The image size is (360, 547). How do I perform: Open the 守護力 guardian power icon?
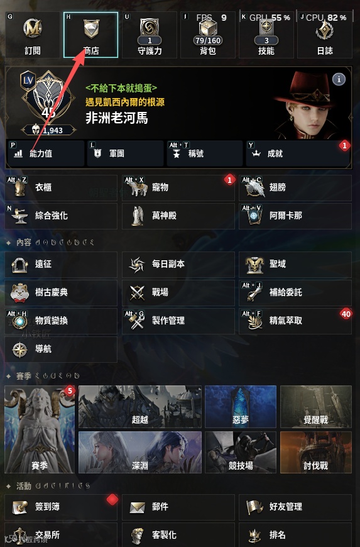(x=150, y=35)
